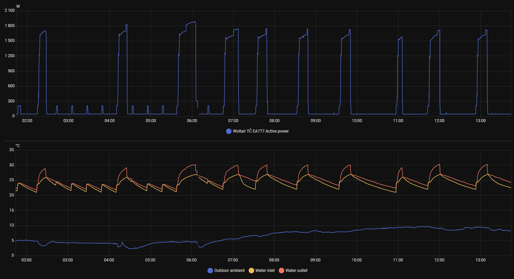This screenshot has width=514, height=279.
Task: Click the 04:00 tick on temperature chart
Action: 109,260
